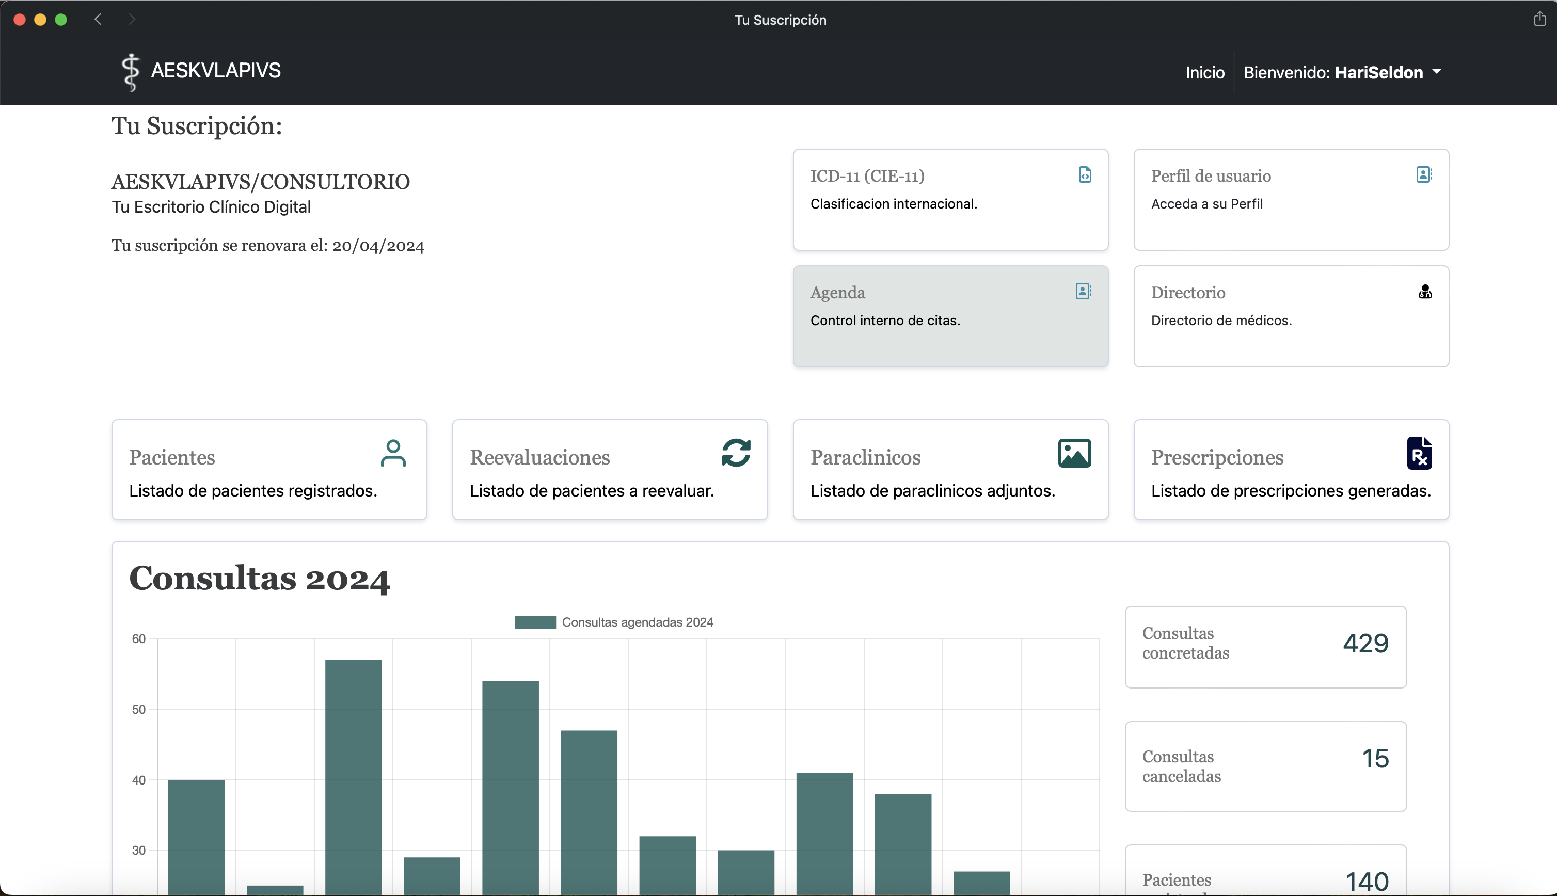1557x896 pixels.
Task: Open the HariSeldon user menu
Action: tap(1378, 73)
